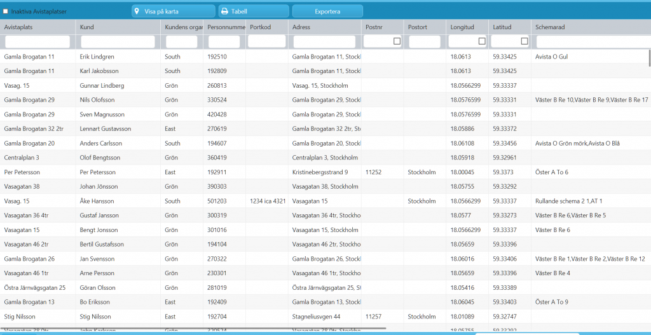Click the horizontal scrollbar at table bottom
This screenshot has height=335, width=651.
tap(193, 329)
